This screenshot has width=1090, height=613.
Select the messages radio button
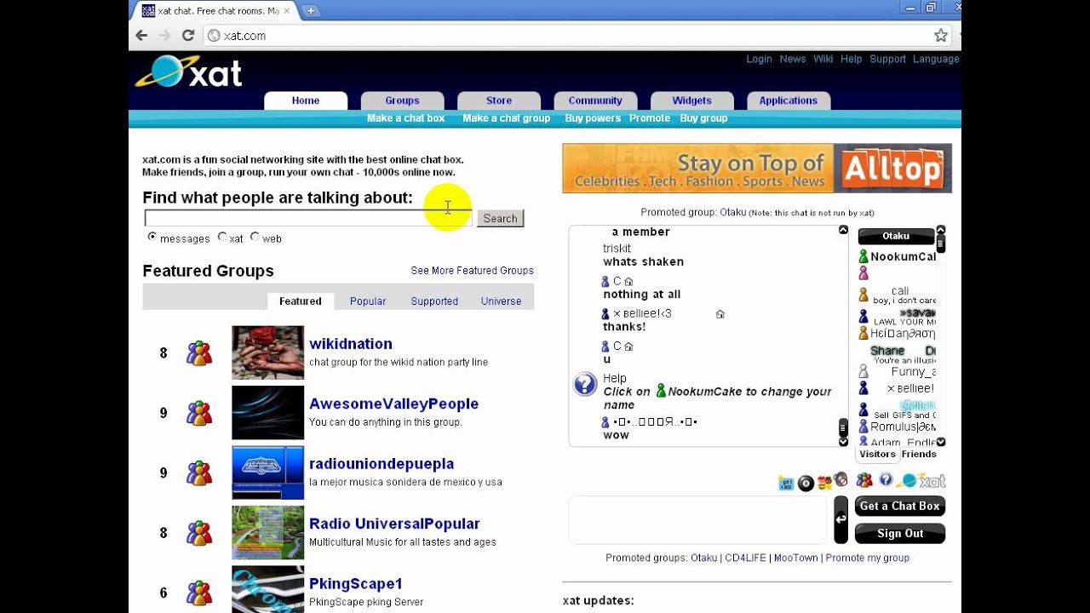pos(152,237)
